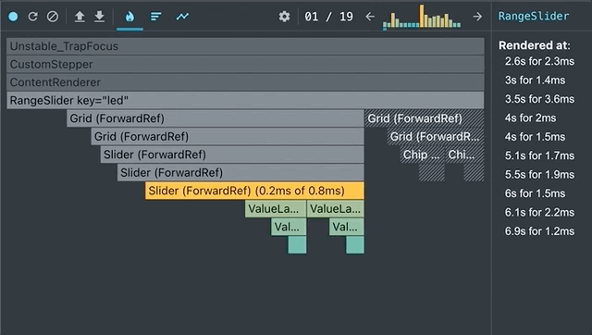592x335 pixels.
Task: Open the 6.9s for 1.2ms render entry
Action: point(539,231)
